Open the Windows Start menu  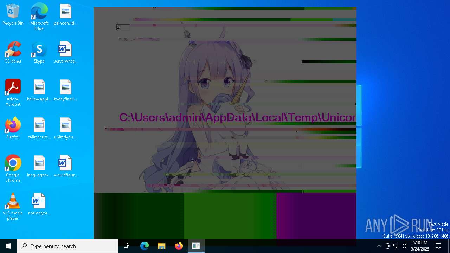(x=8, y=246)
